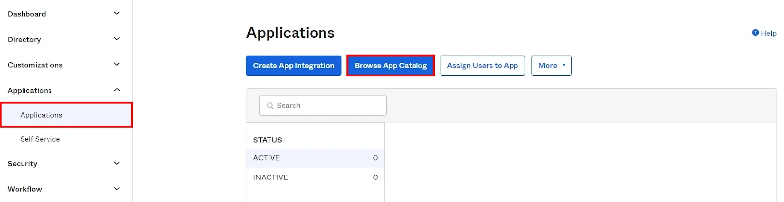Expand the Security section chevron
The height and width of the screenshot is (202, 784).
(x=117, y=163)
